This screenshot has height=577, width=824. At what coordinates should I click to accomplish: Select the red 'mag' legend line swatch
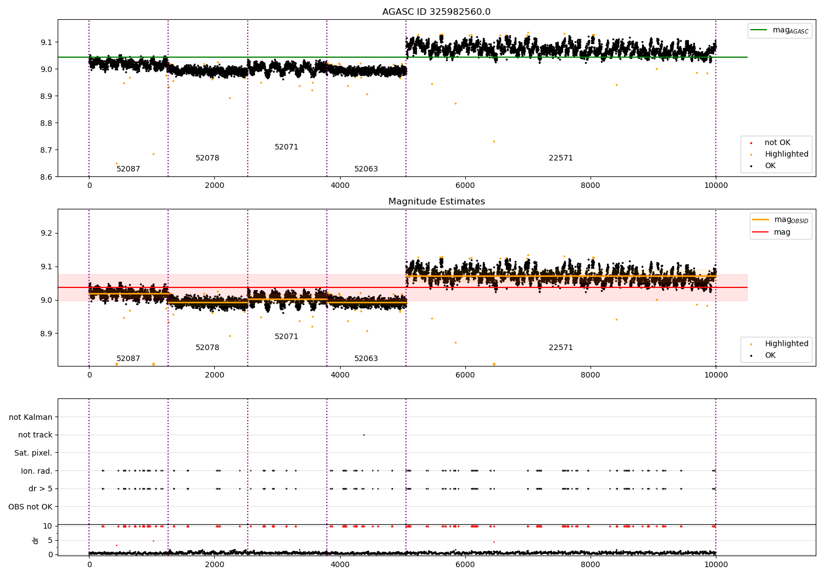[x=760, y=232]
